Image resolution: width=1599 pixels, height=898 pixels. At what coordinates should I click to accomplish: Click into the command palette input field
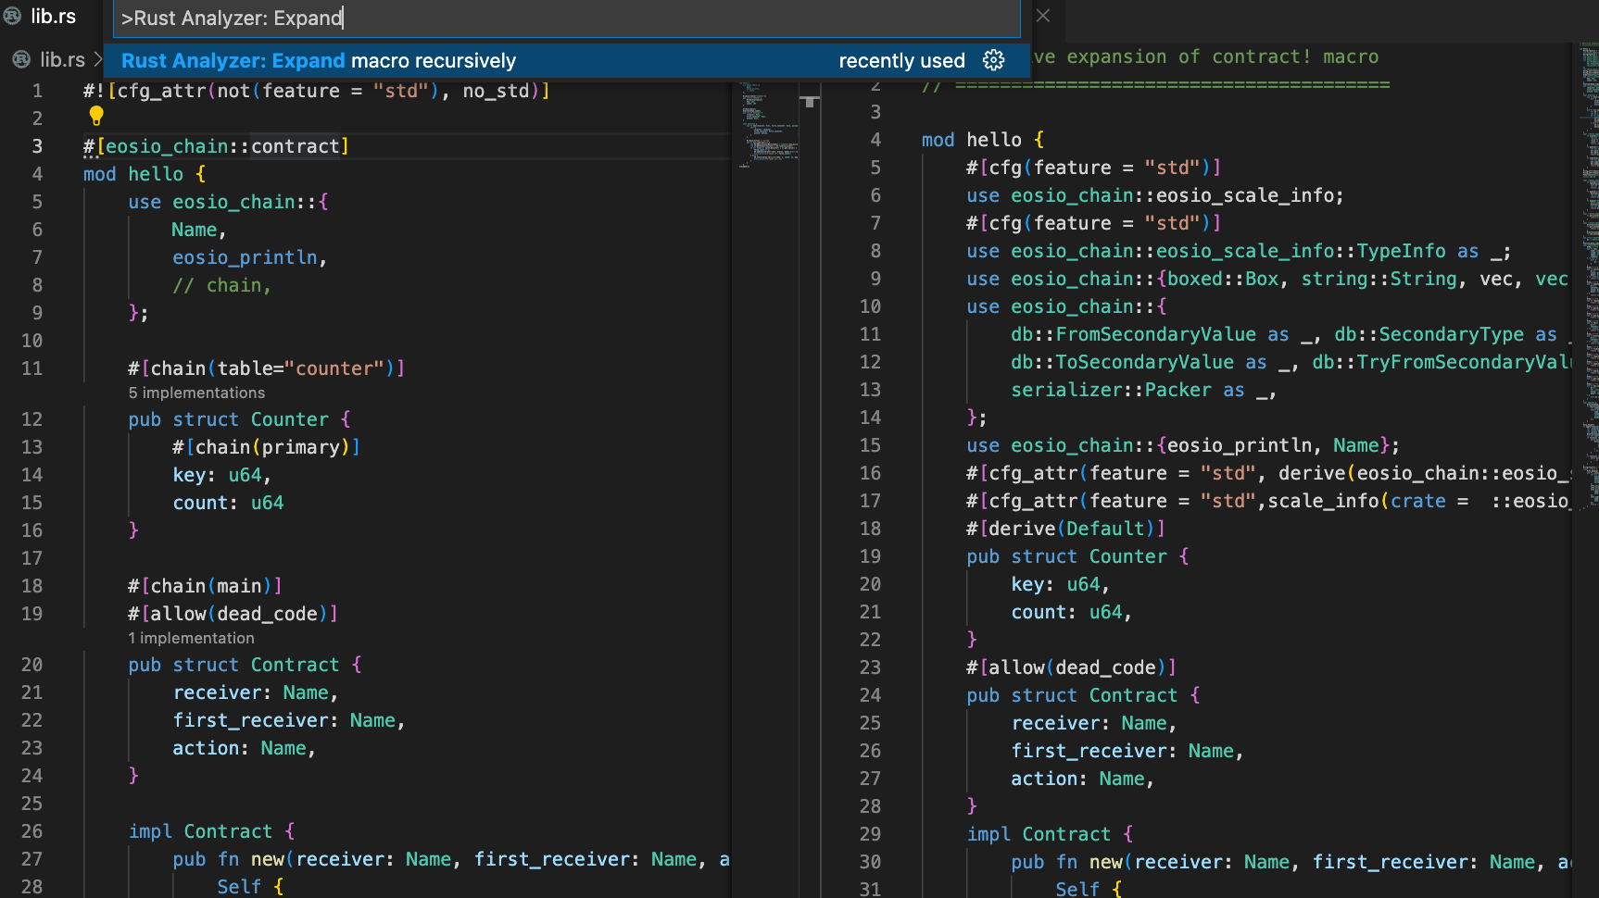coord(567,18)
